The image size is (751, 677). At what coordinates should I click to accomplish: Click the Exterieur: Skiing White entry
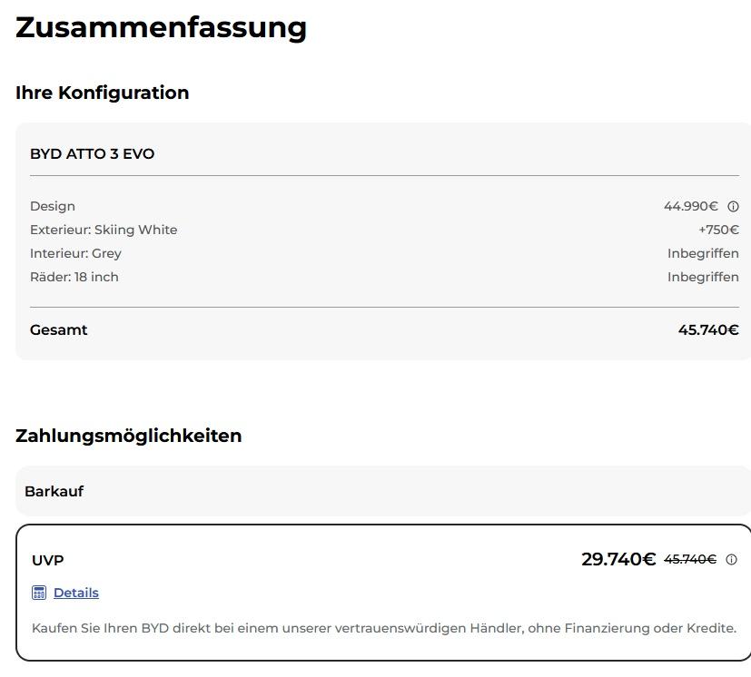104,230
